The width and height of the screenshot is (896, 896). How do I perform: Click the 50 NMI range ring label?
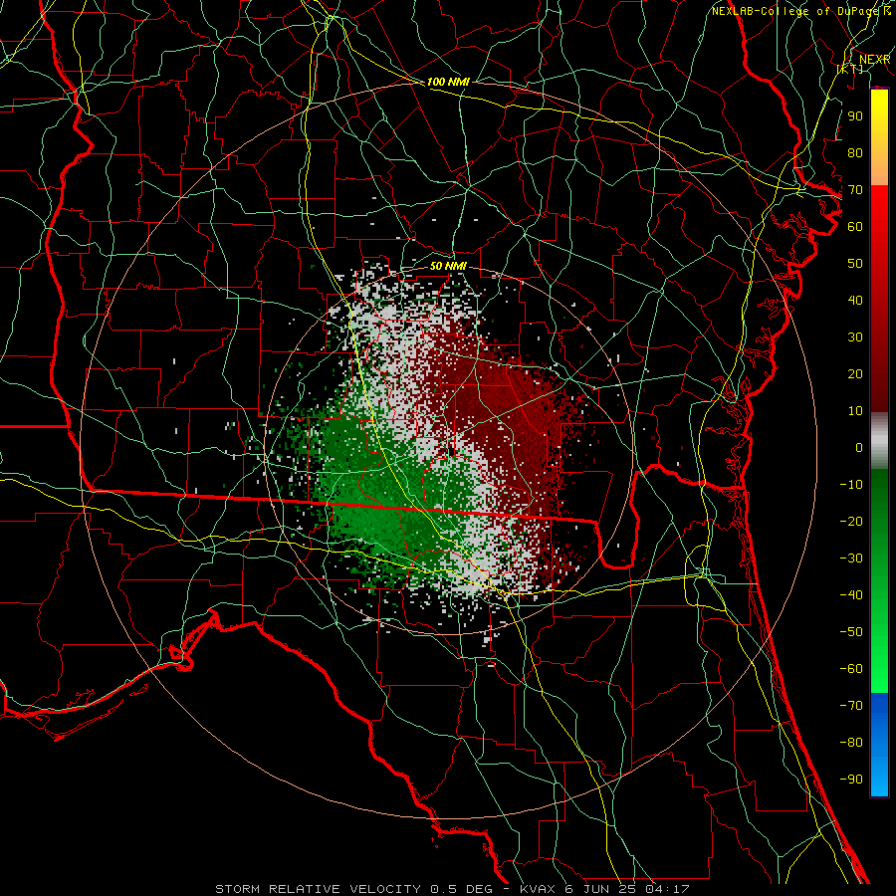point(447,266)
